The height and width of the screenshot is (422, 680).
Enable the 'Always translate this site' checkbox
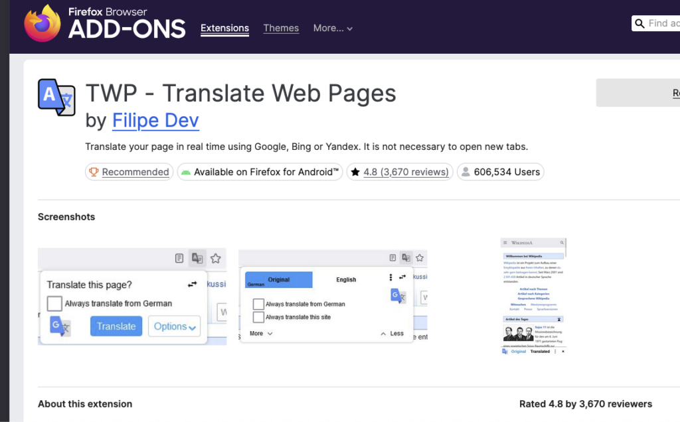(x=258, y=317)
